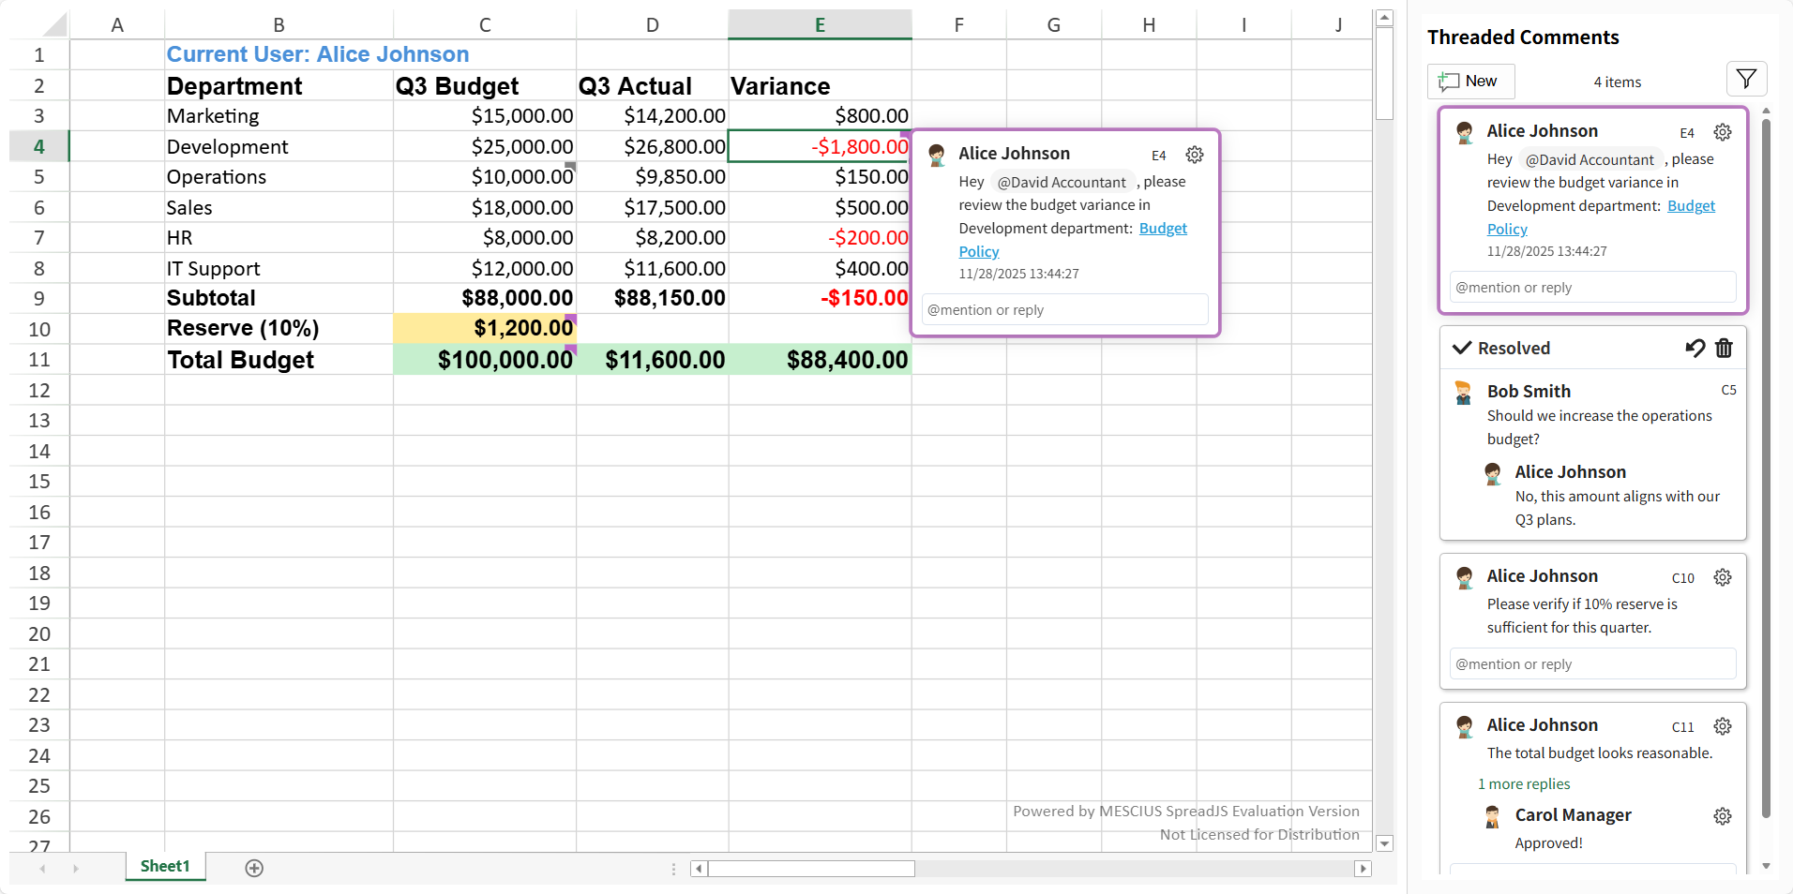Image resolution: width=1793 pixels, height=894 pixels.
Task: Click column E header
Action: 820,25
